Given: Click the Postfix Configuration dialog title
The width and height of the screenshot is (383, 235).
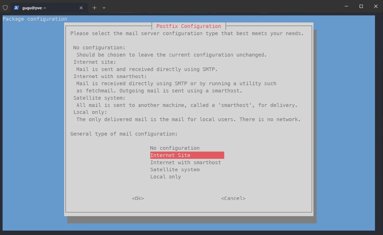Looking at the screenshot, I should click(189, 26).
